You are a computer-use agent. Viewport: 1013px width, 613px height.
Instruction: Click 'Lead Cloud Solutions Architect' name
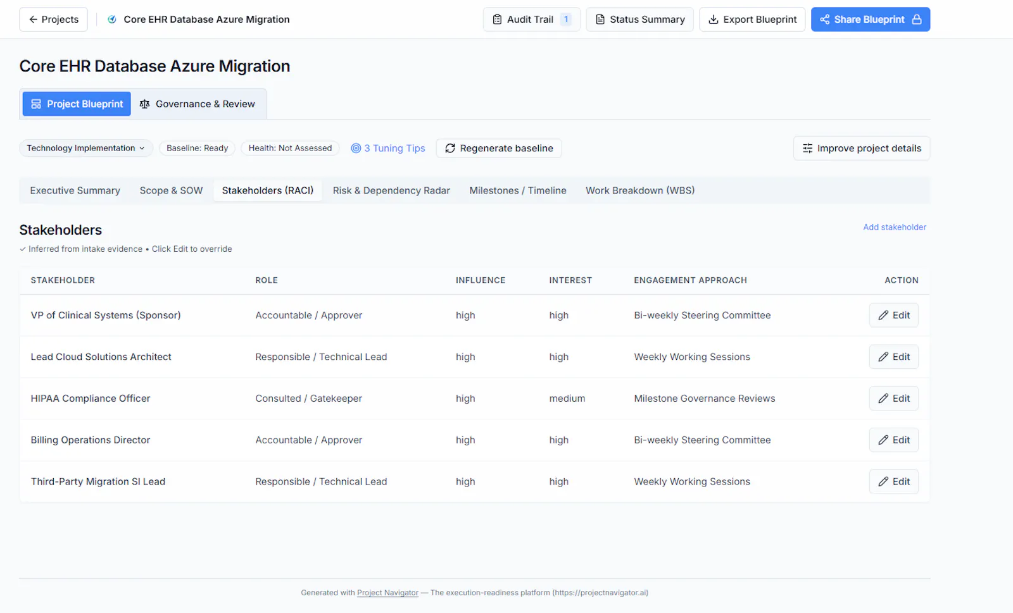pos(101,357)
